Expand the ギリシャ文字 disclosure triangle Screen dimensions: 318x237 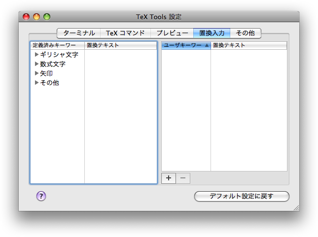tap(36, 54)
